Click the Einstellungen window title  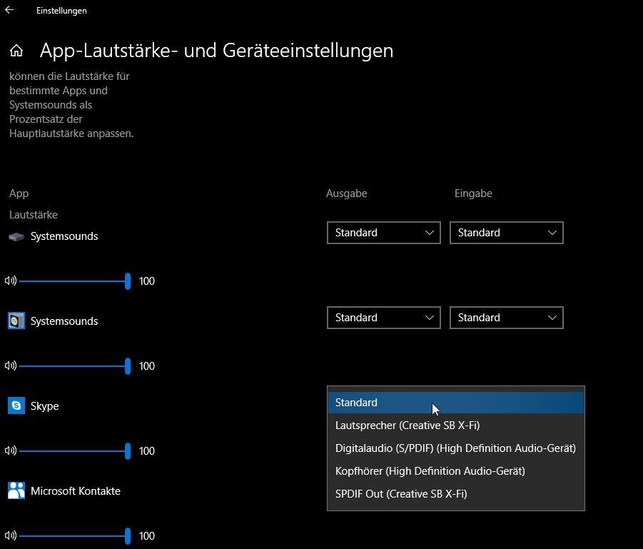point(61,11)
